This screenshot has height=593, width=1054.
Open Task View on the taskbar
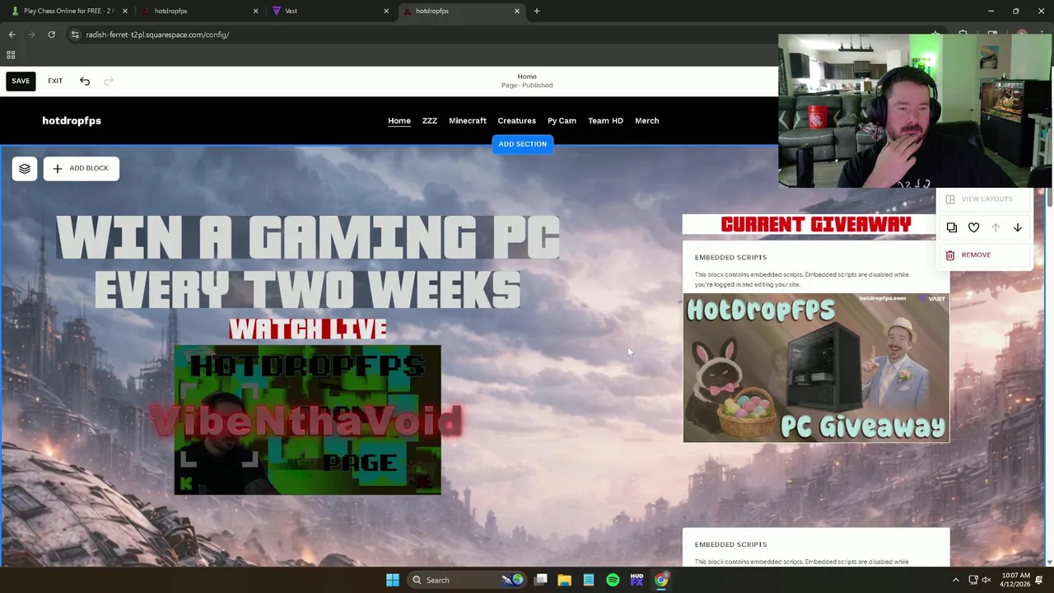point(541,580)
